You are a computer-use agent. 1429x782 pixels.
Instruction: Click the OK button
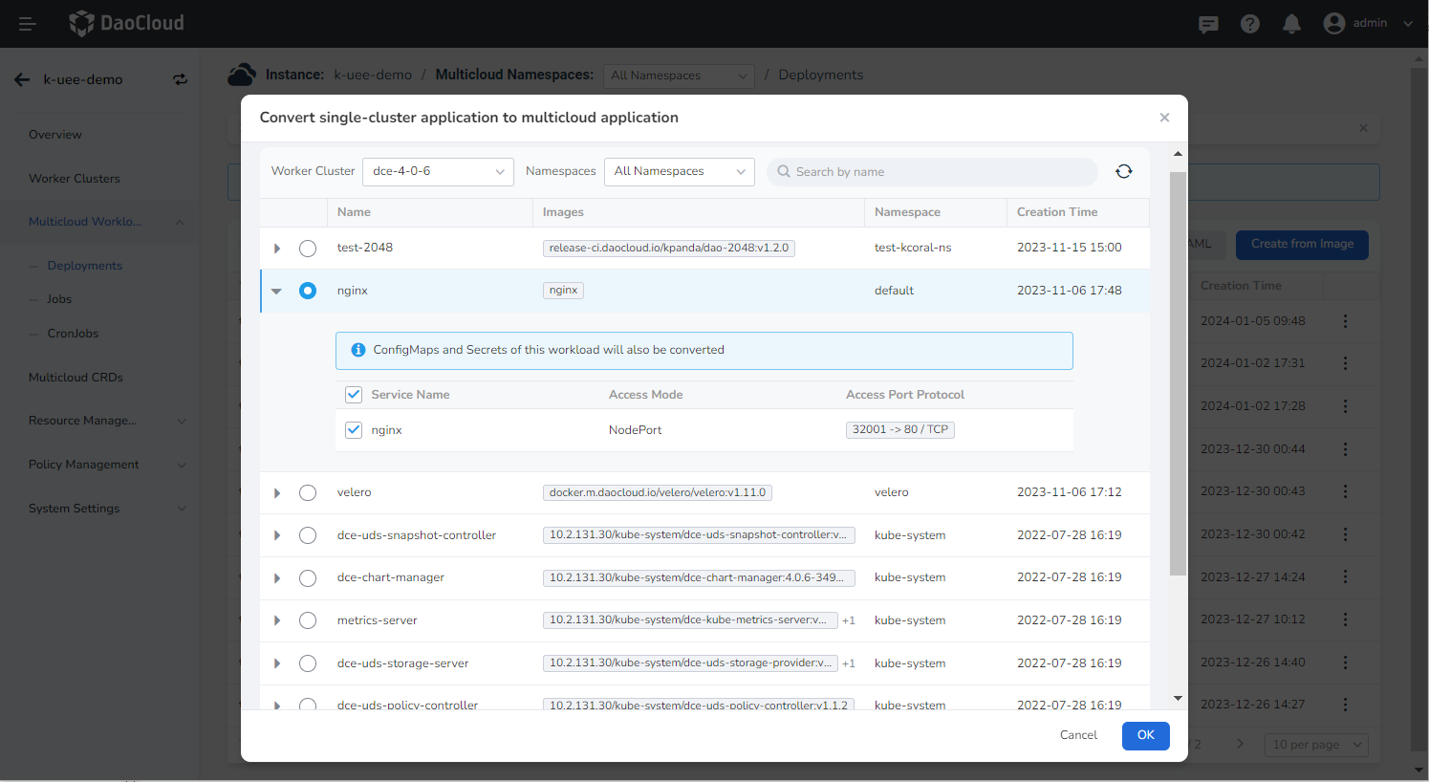tap(1145, 735)
